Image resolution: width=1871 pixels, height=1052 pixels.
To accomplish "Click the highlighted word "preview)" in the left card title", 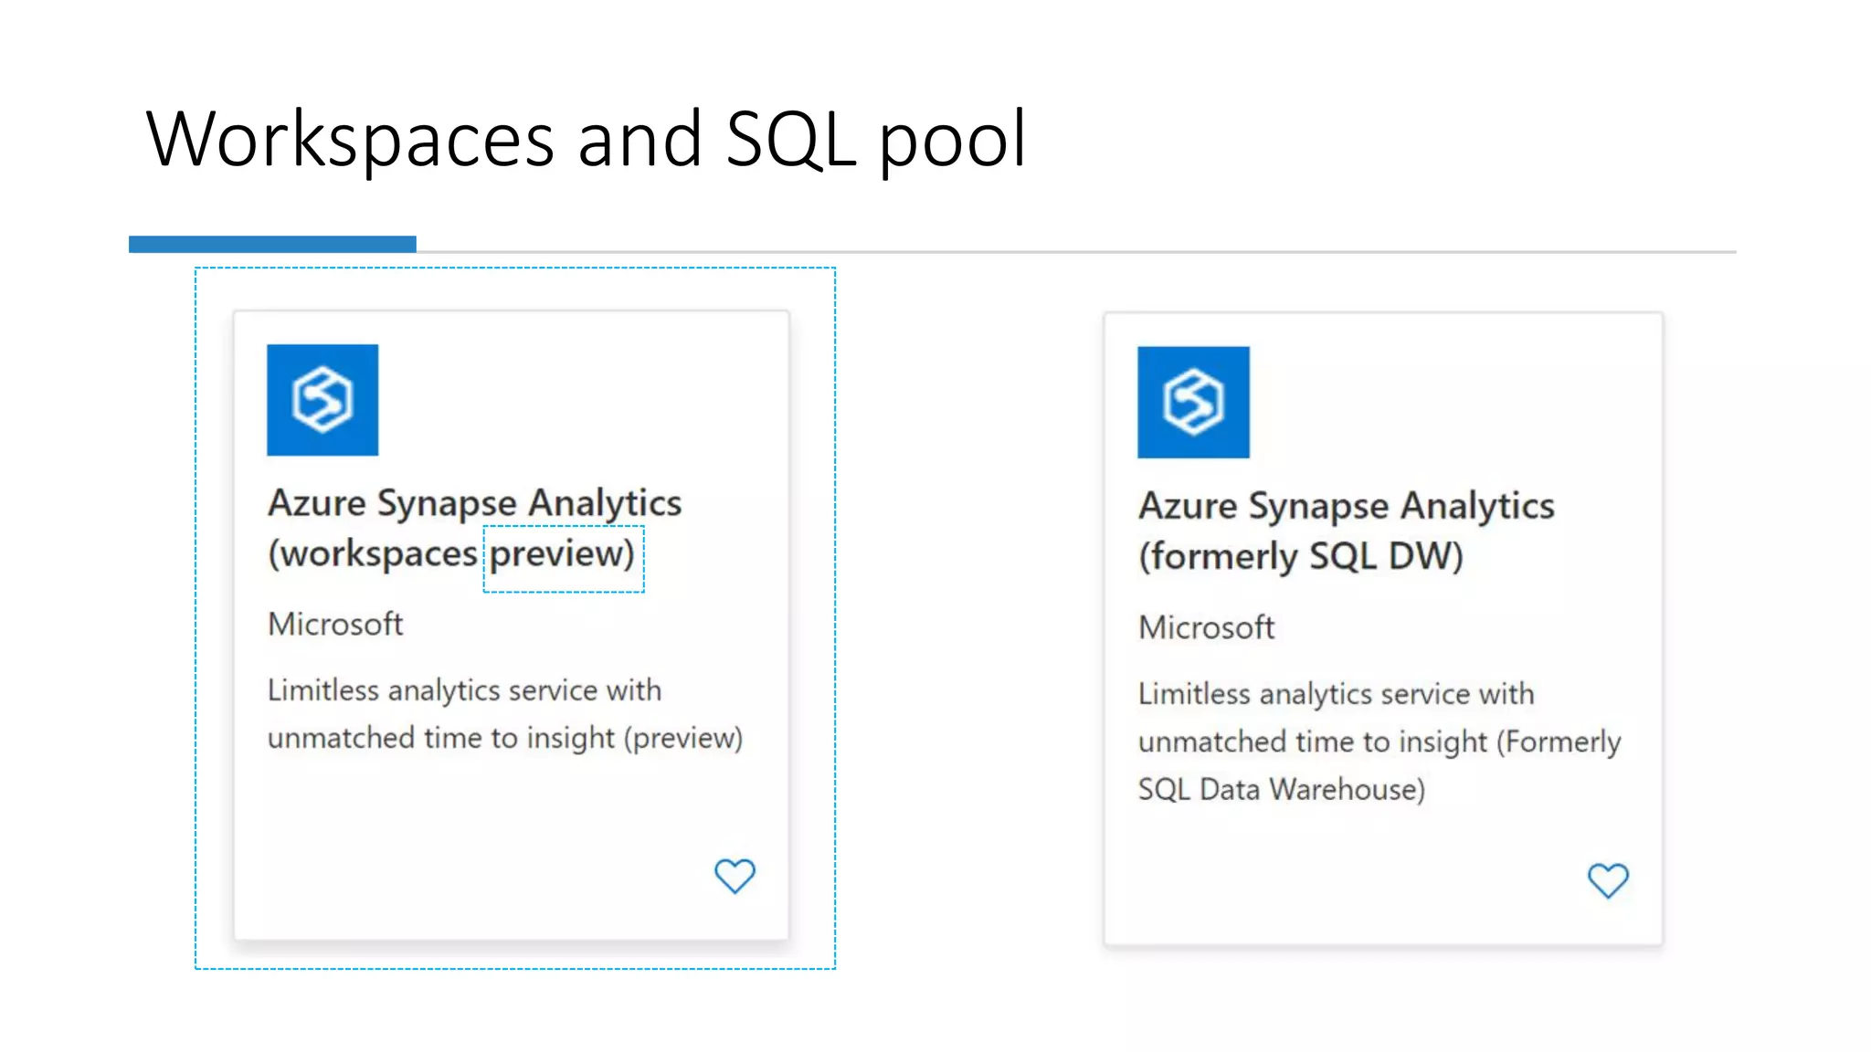I will (562, 554).
